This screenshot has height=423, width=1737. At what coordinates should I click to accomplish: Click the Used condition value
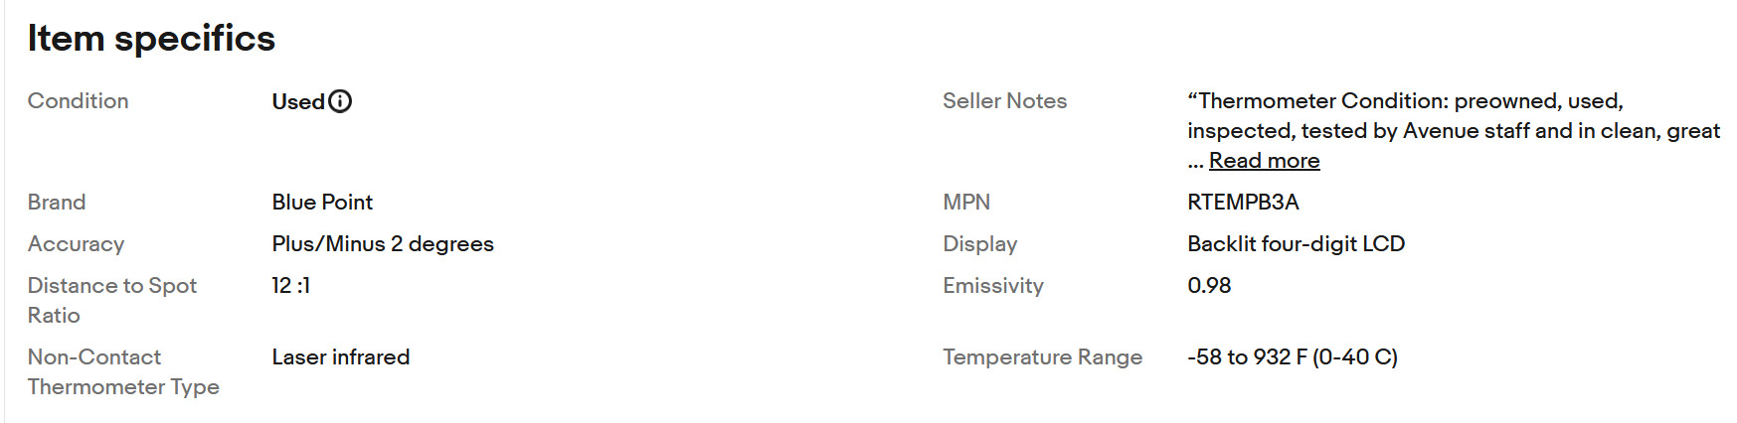pyautogui.click(x=298, y=101)
